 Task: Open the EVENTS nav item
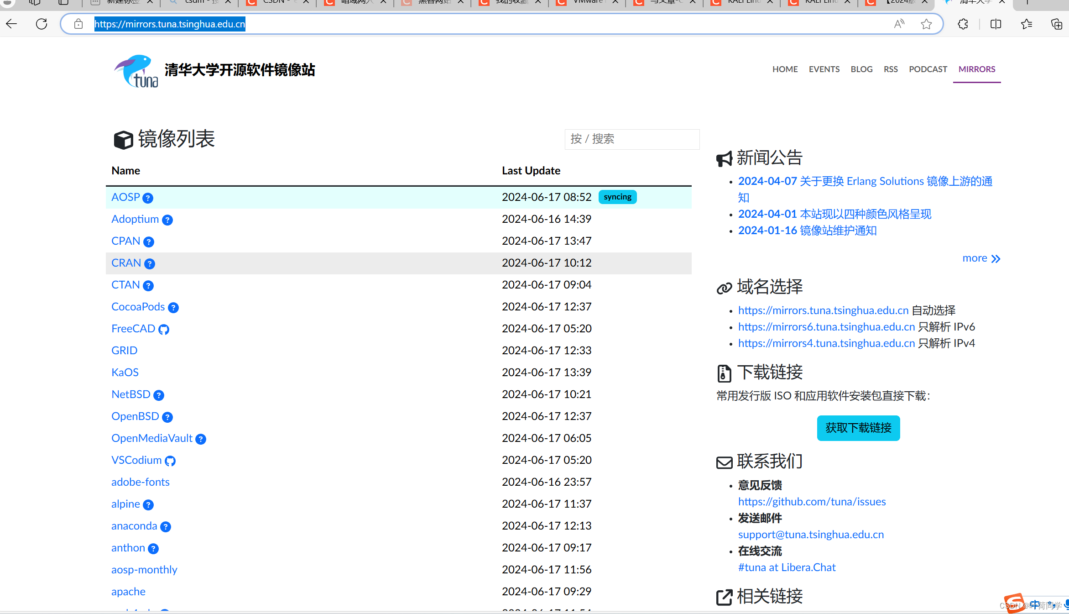[x=824, y=69]
